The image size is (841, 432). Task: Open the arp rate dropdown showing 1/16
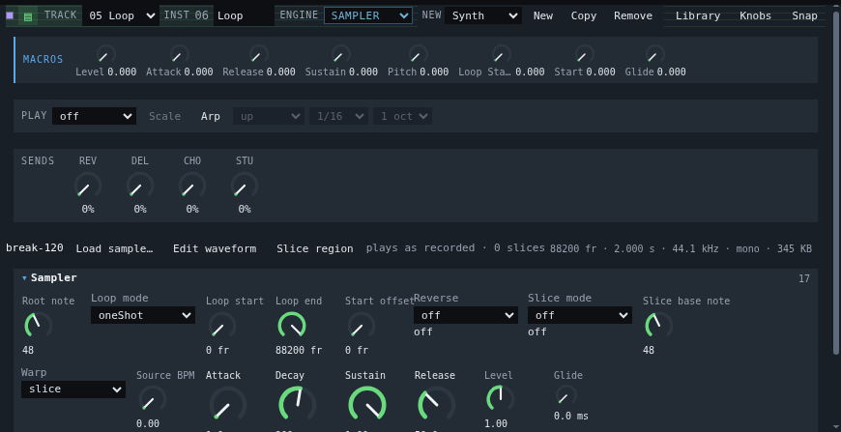(x=338, y=116)
